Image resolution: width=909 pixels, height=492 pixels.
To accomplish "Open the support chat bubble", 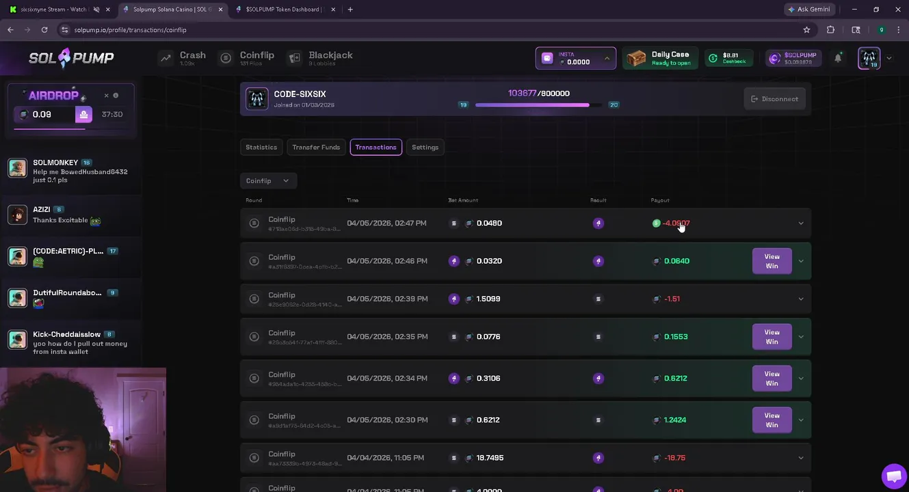I will pyautogui.click(x=893, y=476).
